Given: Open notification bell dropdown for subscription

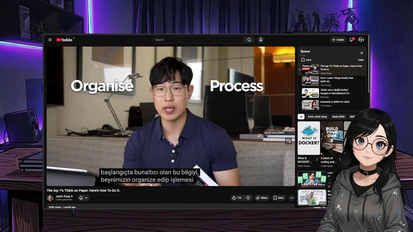Looking at the screenshot, I should pos(83,198).
